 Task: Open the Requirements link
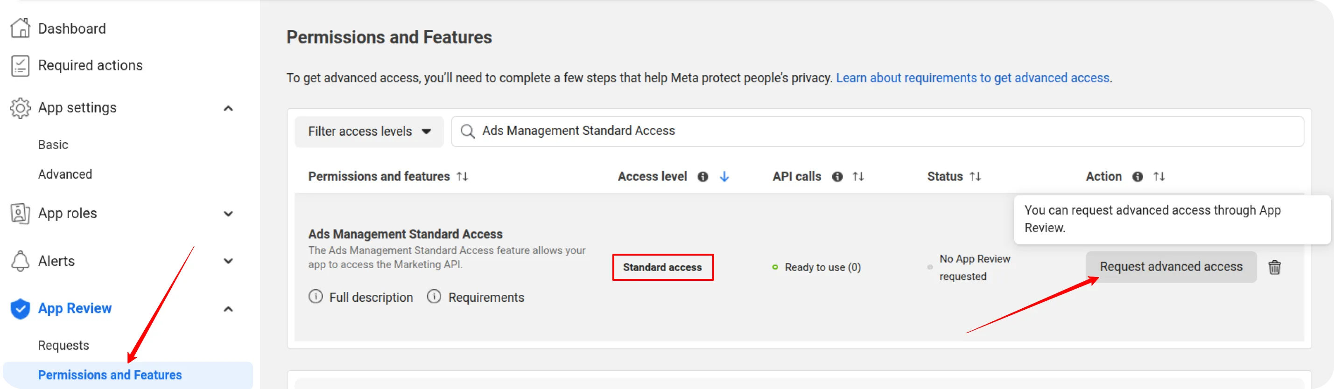[486, 298]
